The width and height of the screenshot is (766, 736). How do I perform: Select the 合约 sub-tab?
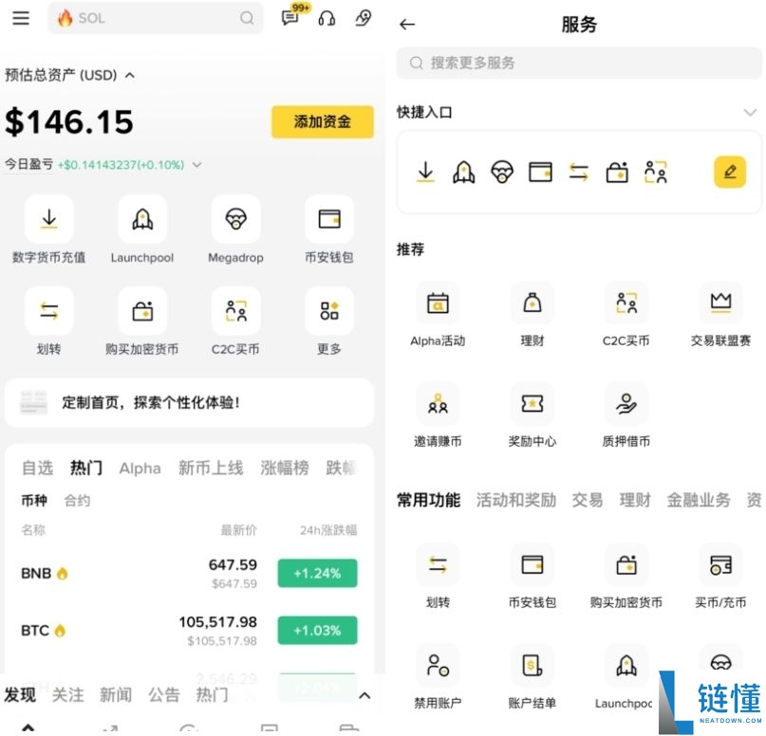(77, 500)
